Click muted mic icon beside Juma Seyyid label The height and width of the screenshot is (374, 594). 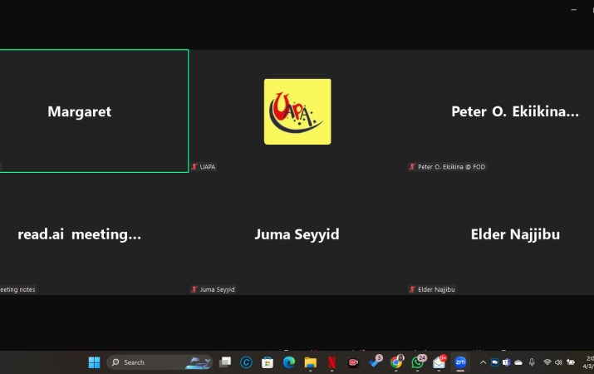tap(194, 289)
